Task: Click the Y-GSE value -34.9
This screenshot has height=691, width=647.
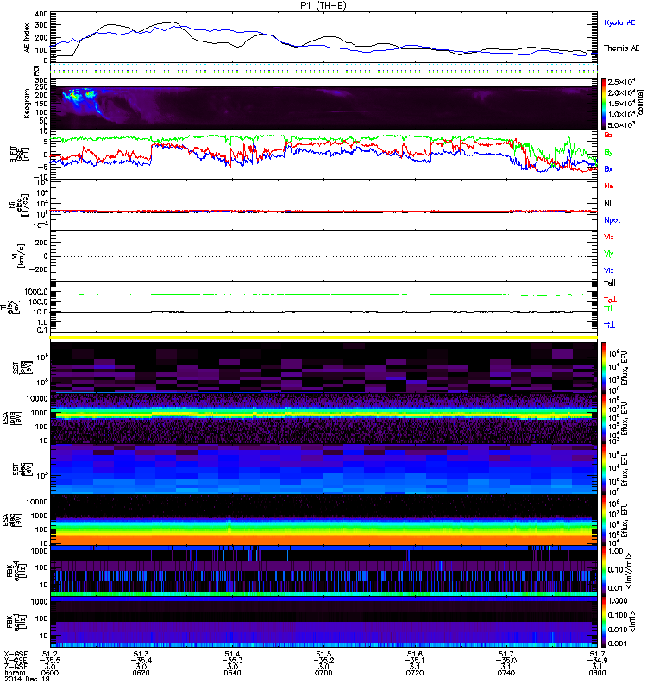Action: 597,660
